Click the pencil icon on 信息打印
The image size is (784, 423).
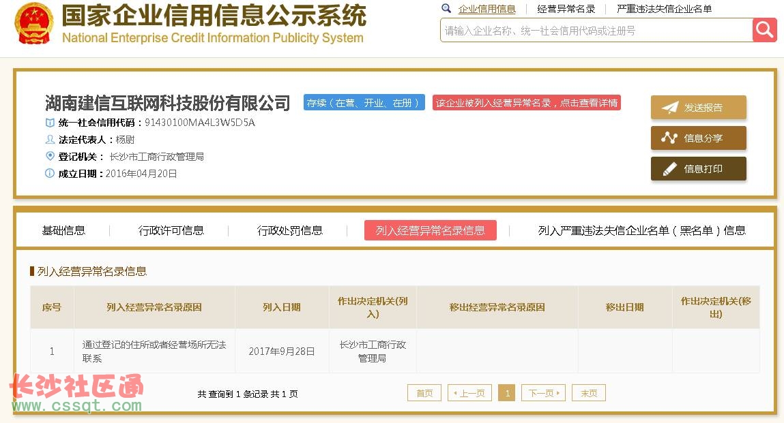click(669, 169)
